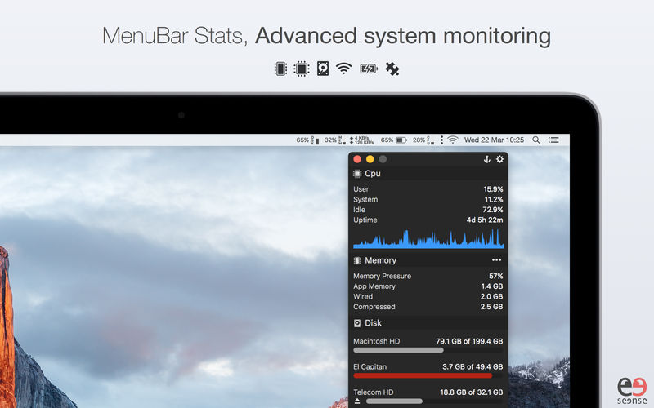This screenshot has height=408, width=654.
Task: Select the Memory Pressure 57% row
Action: 428,276
